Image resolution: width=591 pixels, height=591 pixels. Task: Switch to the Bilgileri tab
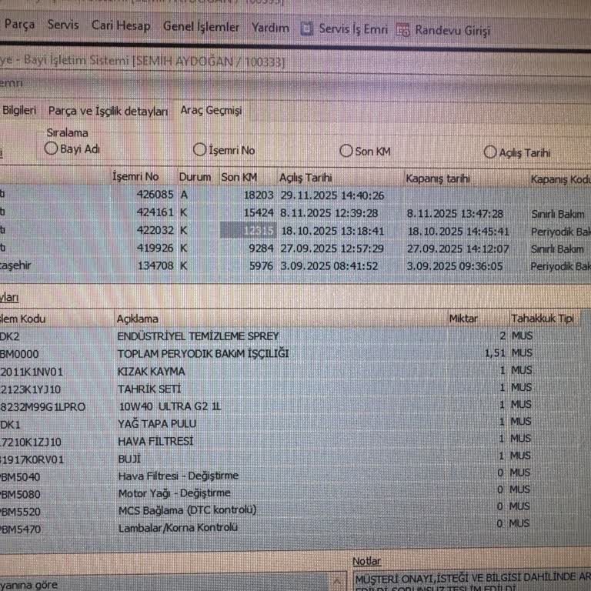pyautogui.click(x=18, y=111)
